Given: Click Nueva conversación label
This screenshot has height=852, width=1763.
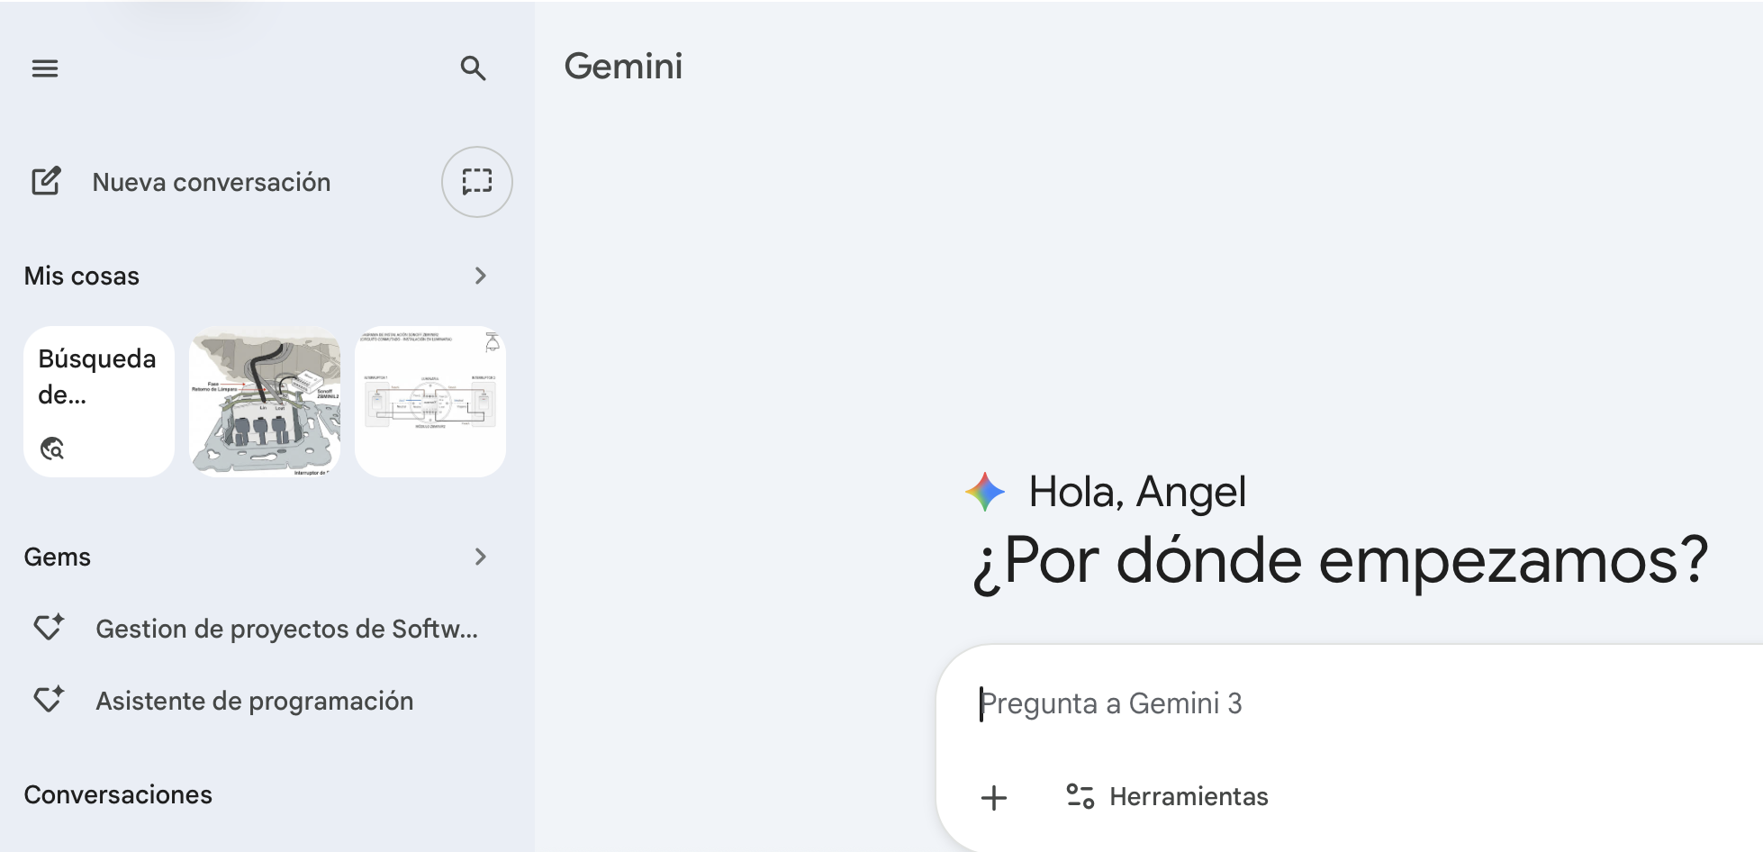Looking at the screenshot, I should point(212,182).
